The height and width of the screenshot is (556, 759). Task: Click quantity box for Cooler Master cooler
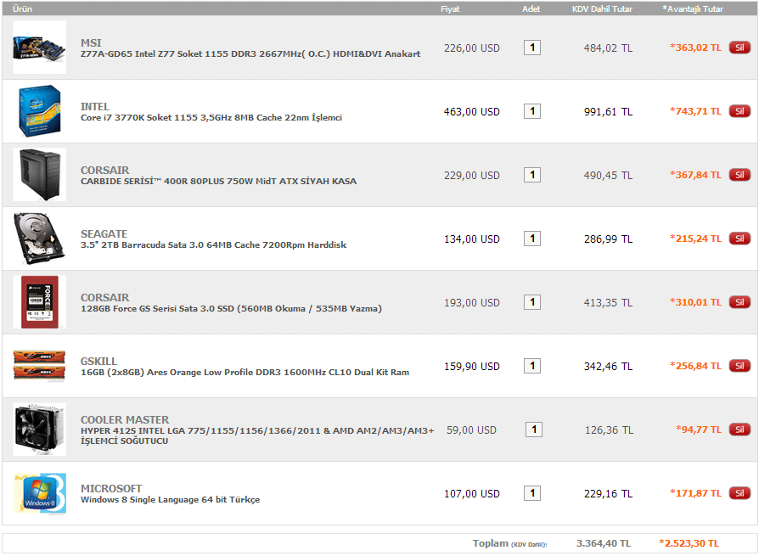tap(534, 430)
